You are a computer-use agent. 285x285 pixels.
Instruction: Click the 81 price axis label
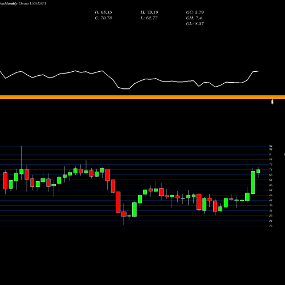pos(271,160)
